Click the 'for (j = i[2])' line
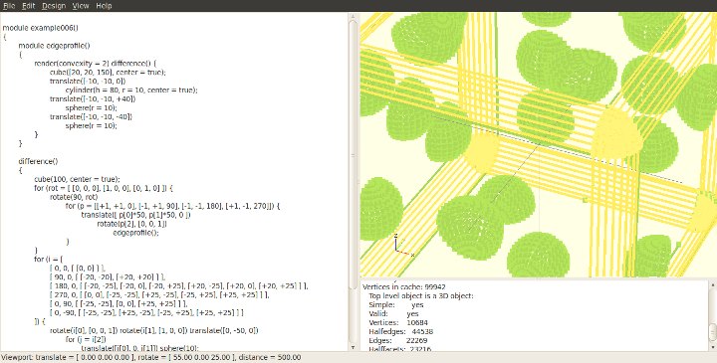The image size is (717, 363). tap(86, 339)
